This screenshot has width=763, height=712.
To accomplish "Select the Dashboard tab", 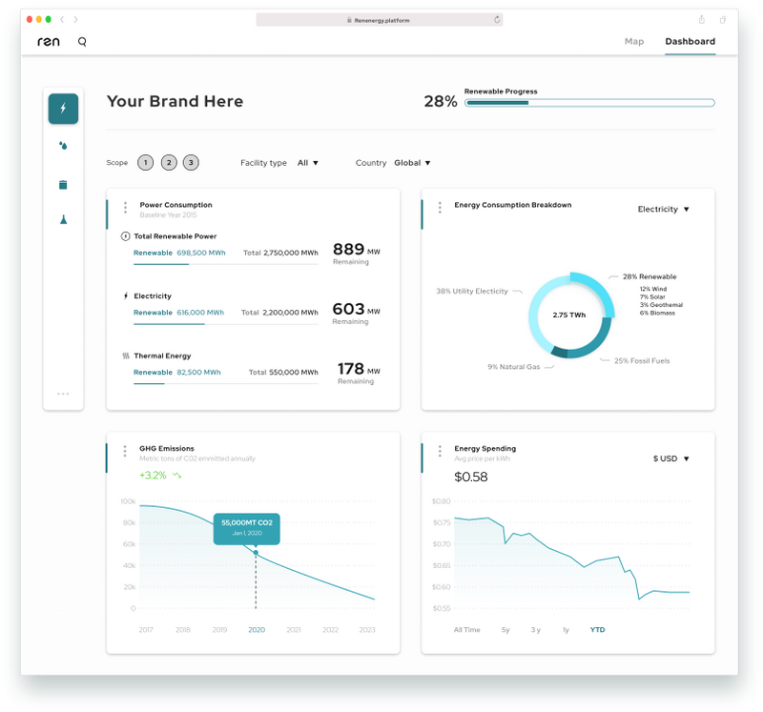I will coord(690,41).
